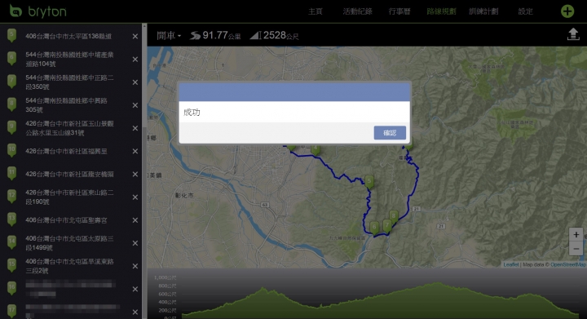Open the 開車 travel mode dropdown
The image size is (587, 319).
(x=169, y=36)
